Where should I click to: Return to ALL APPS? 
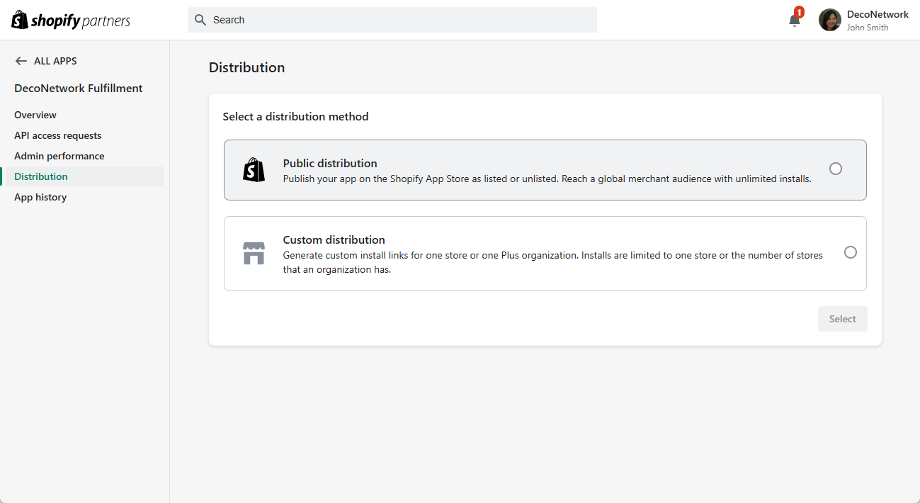click(x=55, y=61)
